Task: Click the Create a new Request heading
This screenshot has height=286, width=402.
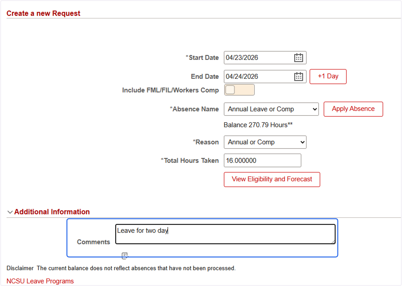Action: pos(44,13)
